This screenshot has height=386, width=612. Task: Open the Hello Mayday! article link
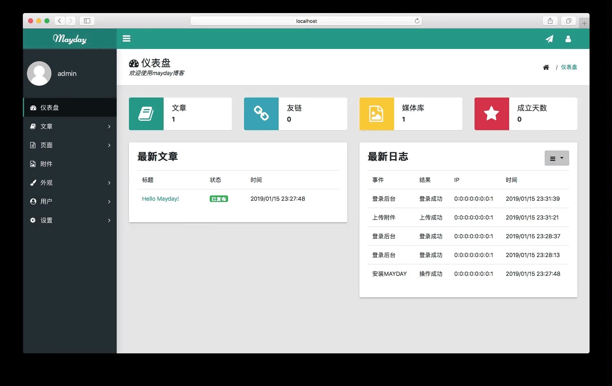tap(160, 199)
